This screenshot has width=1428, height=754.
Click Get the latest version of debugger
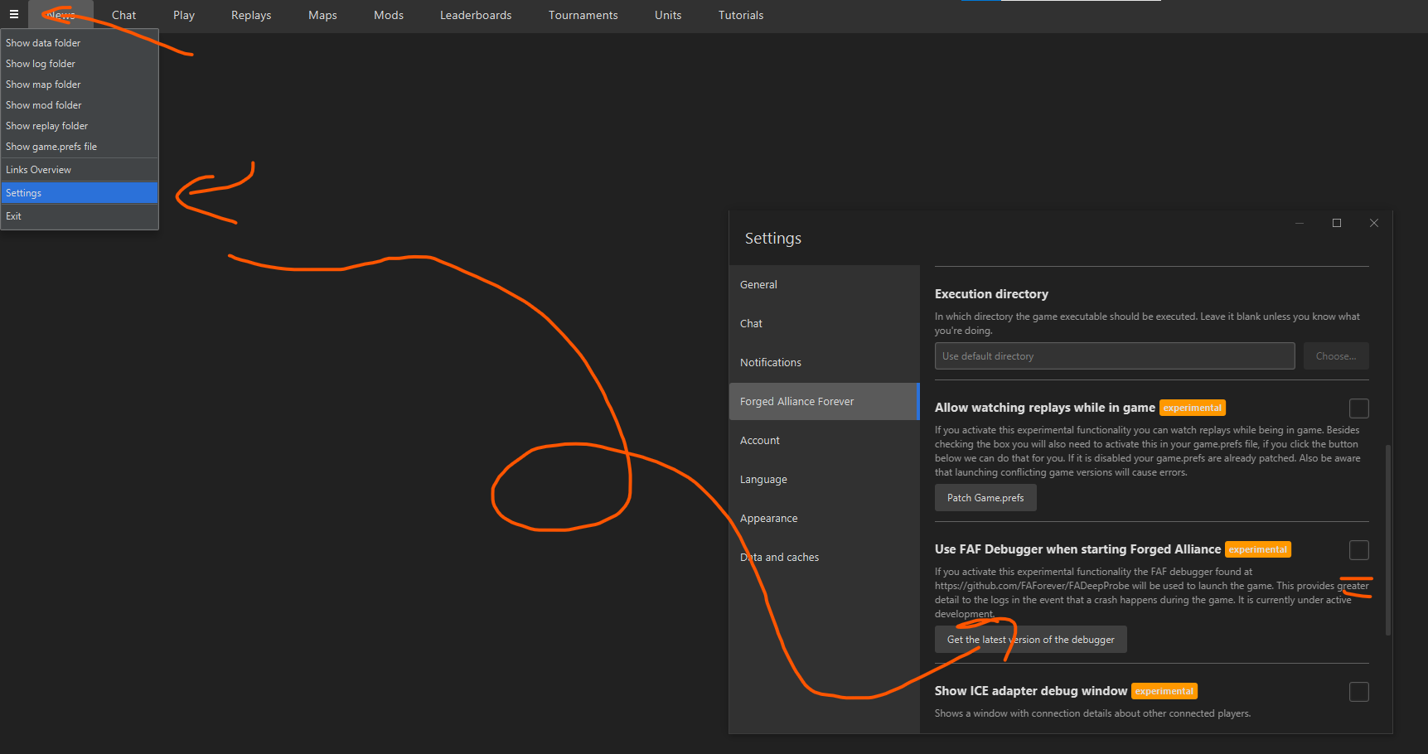(1031, 640)
